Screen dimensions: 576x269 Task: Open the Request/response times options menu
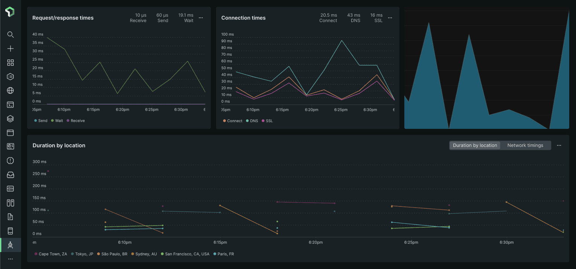point(201,18)
